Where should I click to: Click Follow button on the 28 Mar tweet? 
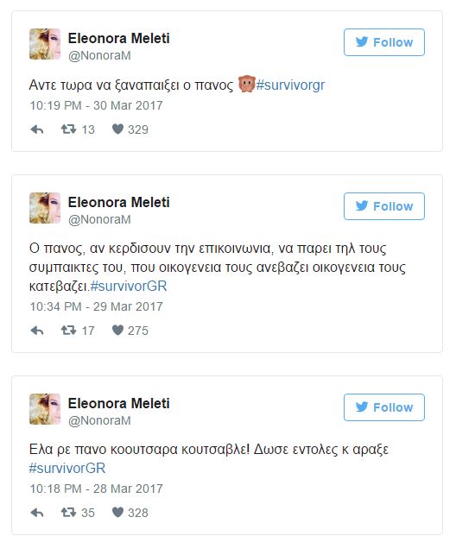click(384, 407)
